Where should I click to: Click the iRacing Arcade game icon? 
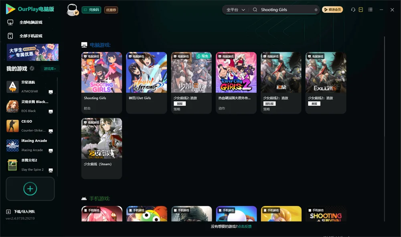tap(12, 146)
